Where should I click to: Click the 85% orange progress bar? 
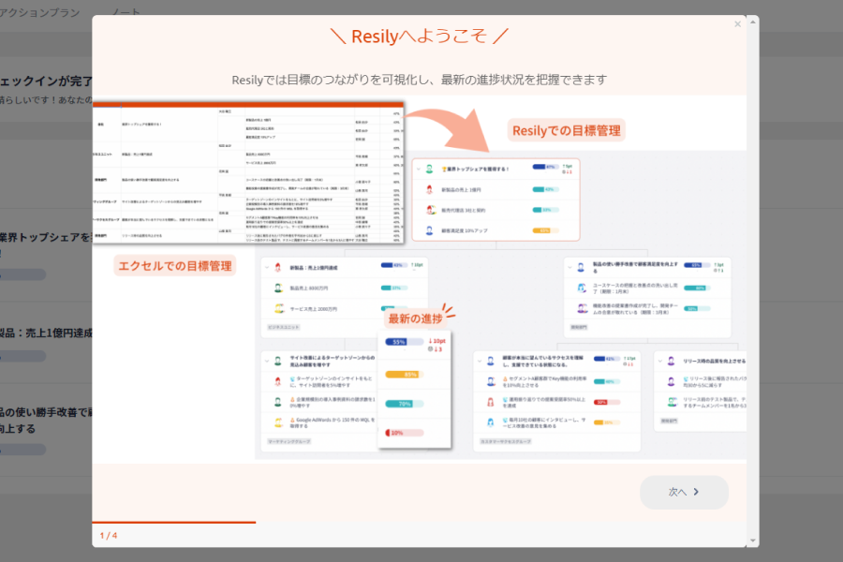coord(405,375)
